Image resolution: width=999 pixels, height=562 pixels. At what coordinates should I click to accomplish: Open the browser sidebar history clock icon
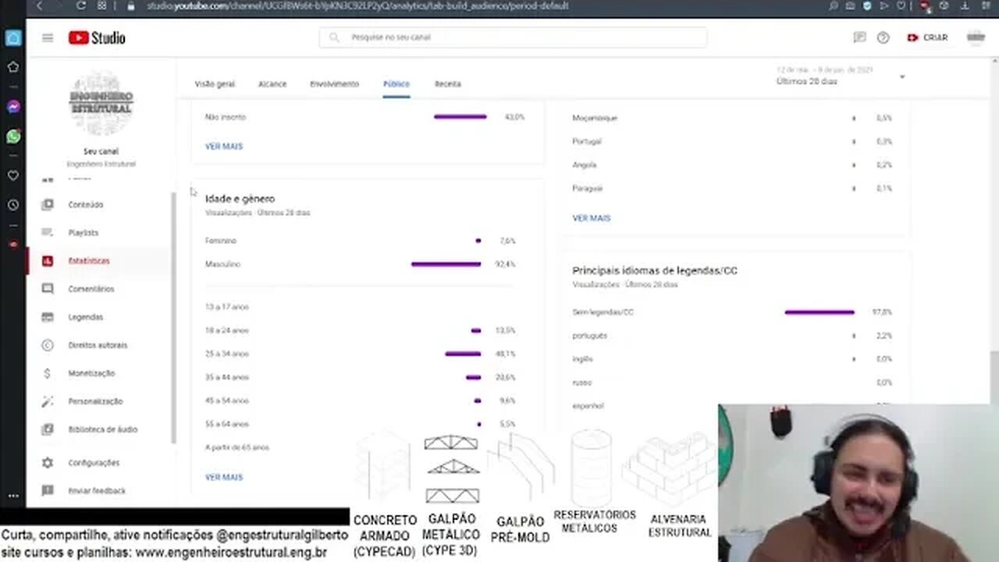[x=13, y=205]
